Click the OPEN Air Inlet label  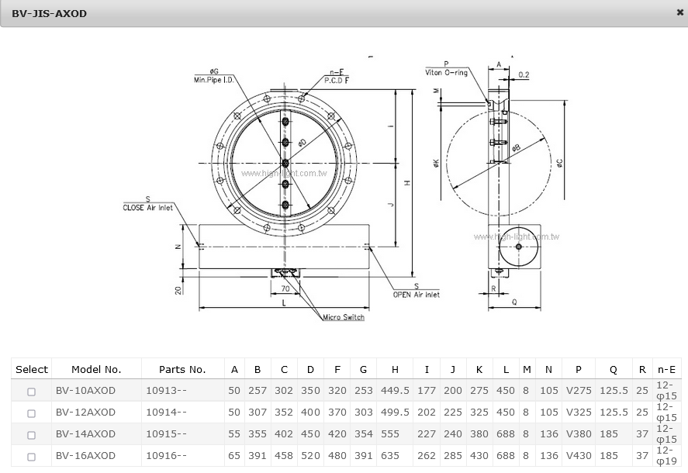coord(416,295)
